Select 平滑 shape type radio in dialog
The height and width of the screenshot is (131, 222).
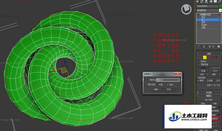(x=157, y=85)
